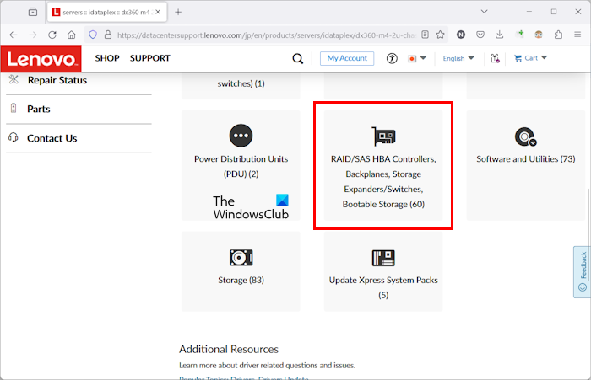Click the site security padlock icon
Screen dimensions: 591x380
coord(108,35)
